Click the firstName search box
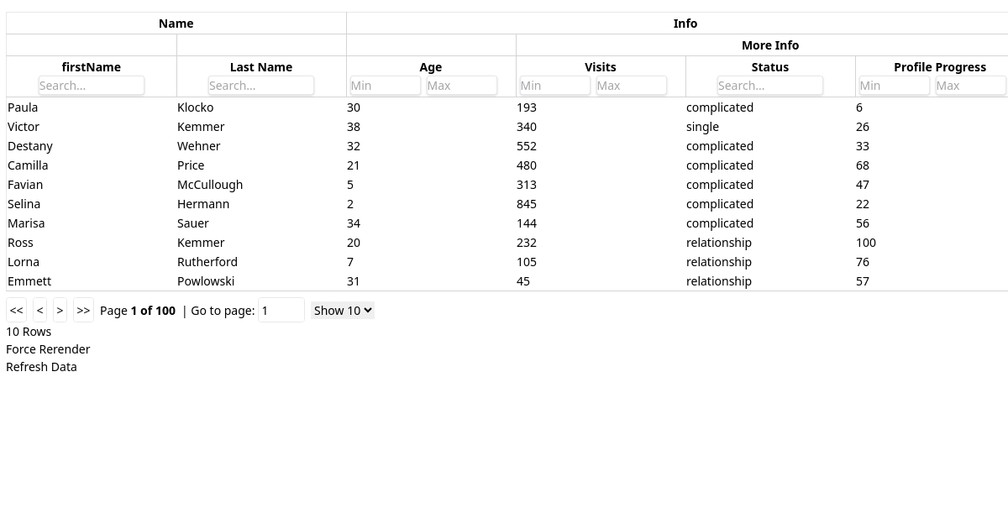This screenshot has width=1008, height=529. click(x=91, y=85)
